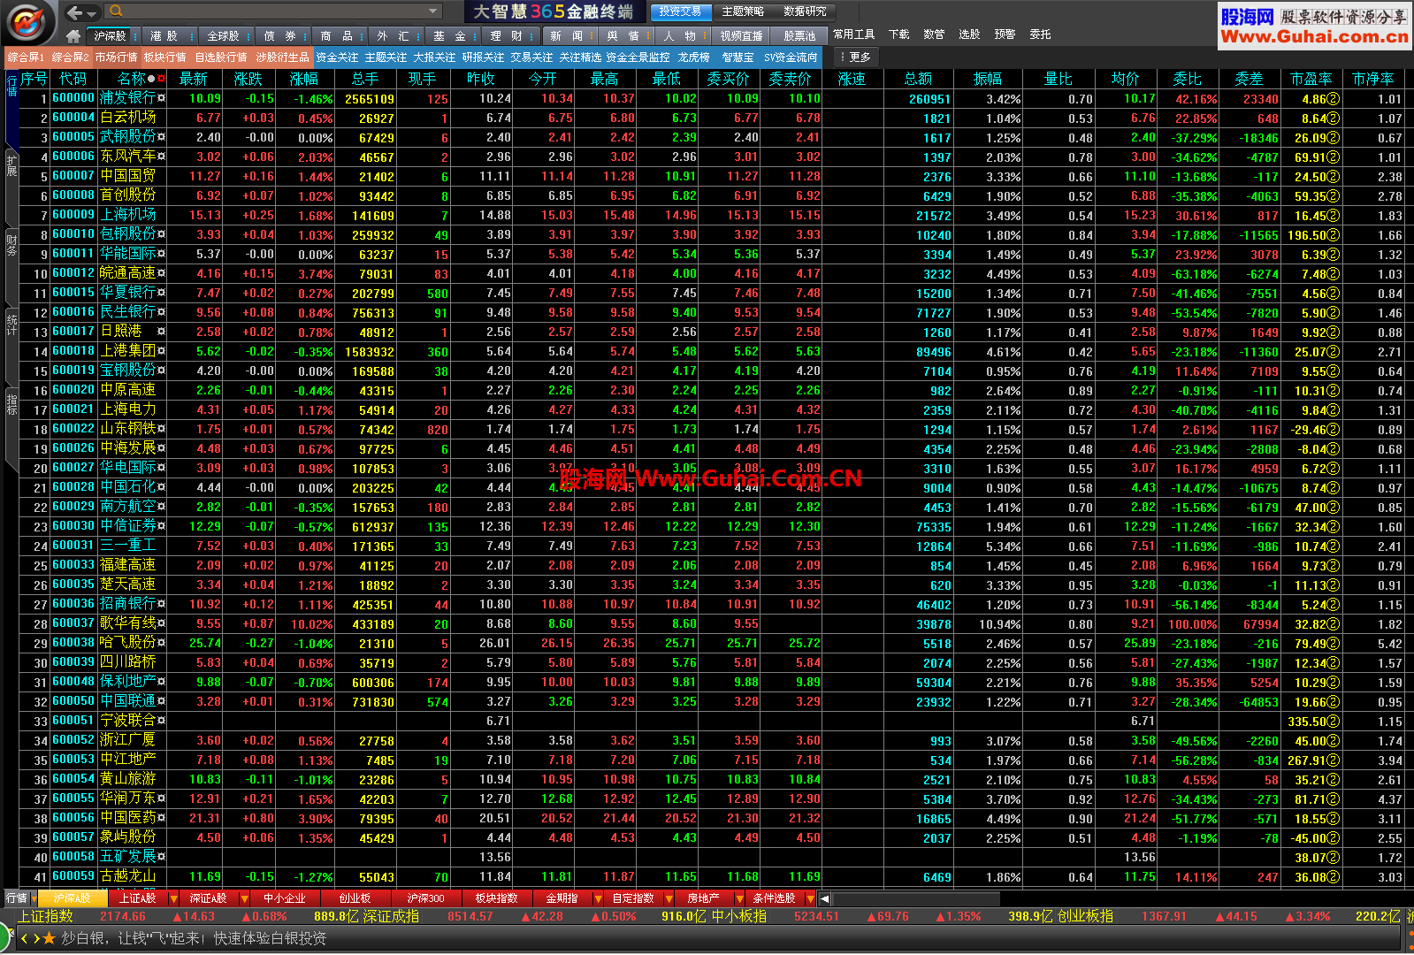Expand the 条件选股 tab dropdown arrow
This screenshot has height=955, width=1414.
click(810, 898)
